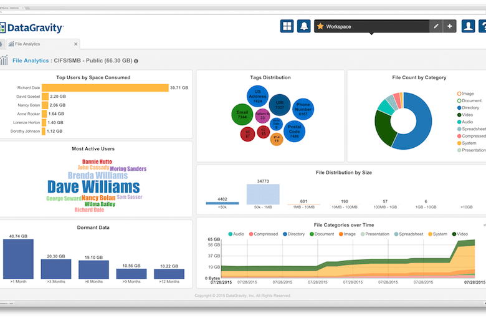
Task: Select Dannie Hutto in the word cloud
Action: (97, 161)
